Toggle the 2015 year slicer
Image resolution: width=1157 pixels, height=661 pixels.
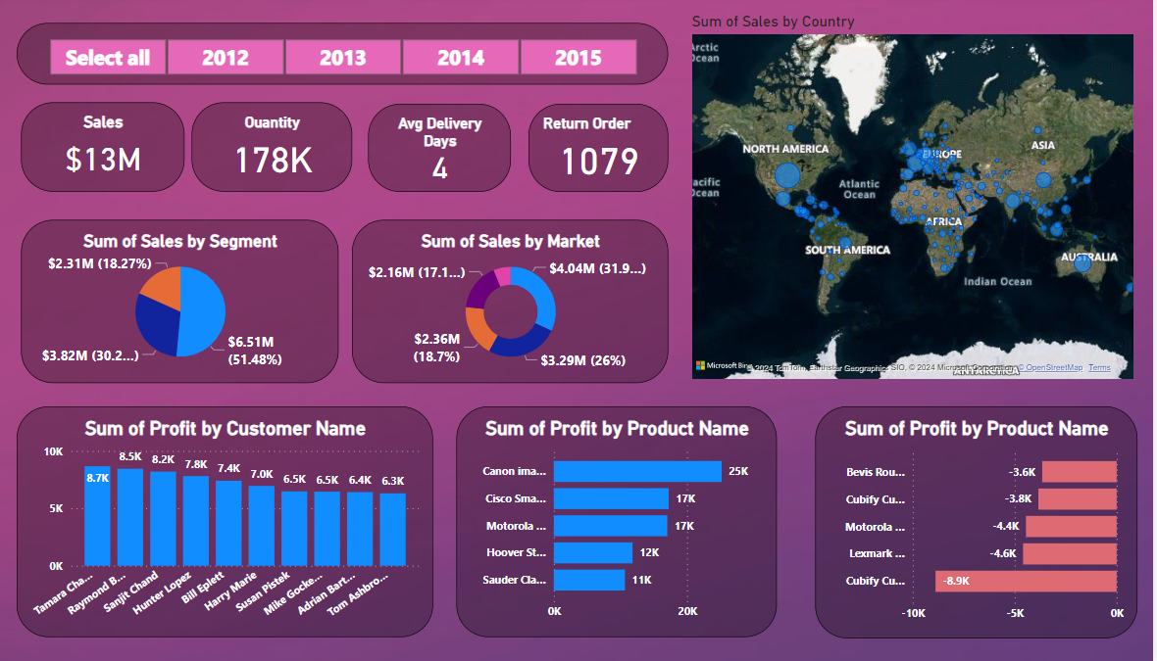click(578, 58)
